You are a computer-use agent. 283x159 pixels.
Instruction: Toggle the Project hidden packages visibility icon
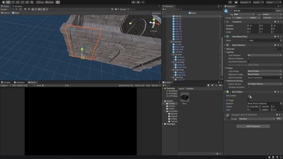221,85
